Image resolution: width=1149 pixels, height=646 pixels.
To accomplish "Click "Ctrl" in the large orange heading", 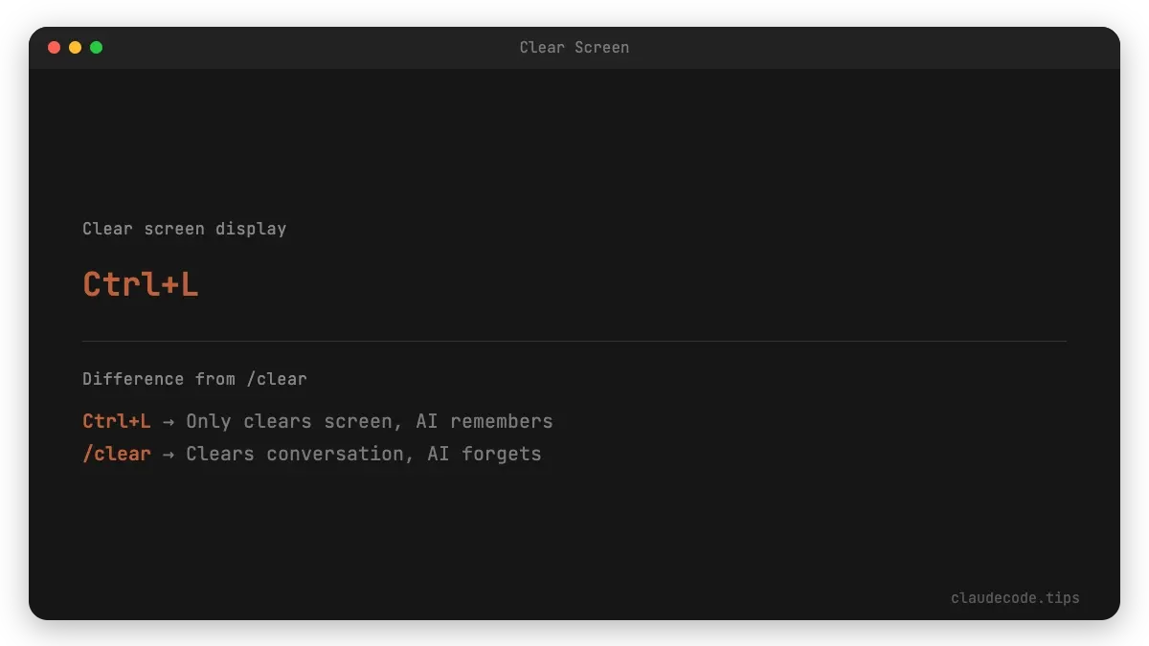I will [x=117, y=284].
